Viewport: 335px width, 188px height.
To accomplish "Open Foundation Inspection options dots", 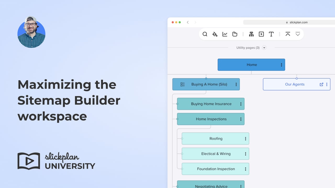I will (245, 169).
